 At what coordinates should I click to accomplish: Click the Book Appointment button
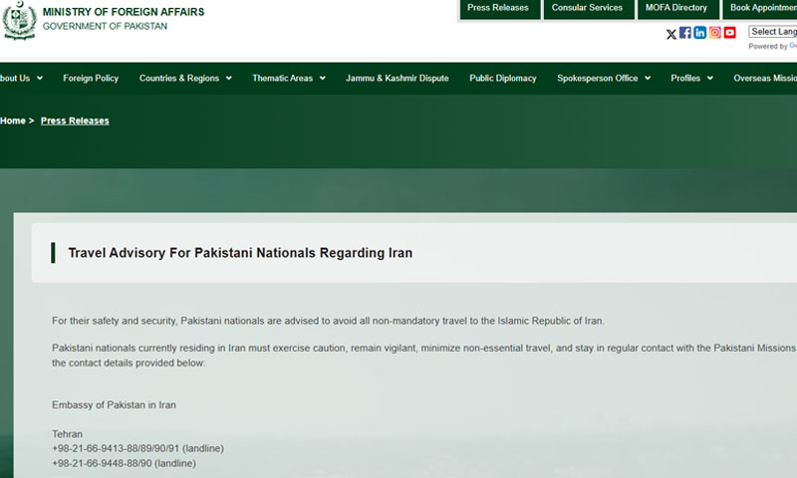coord(761,8)
